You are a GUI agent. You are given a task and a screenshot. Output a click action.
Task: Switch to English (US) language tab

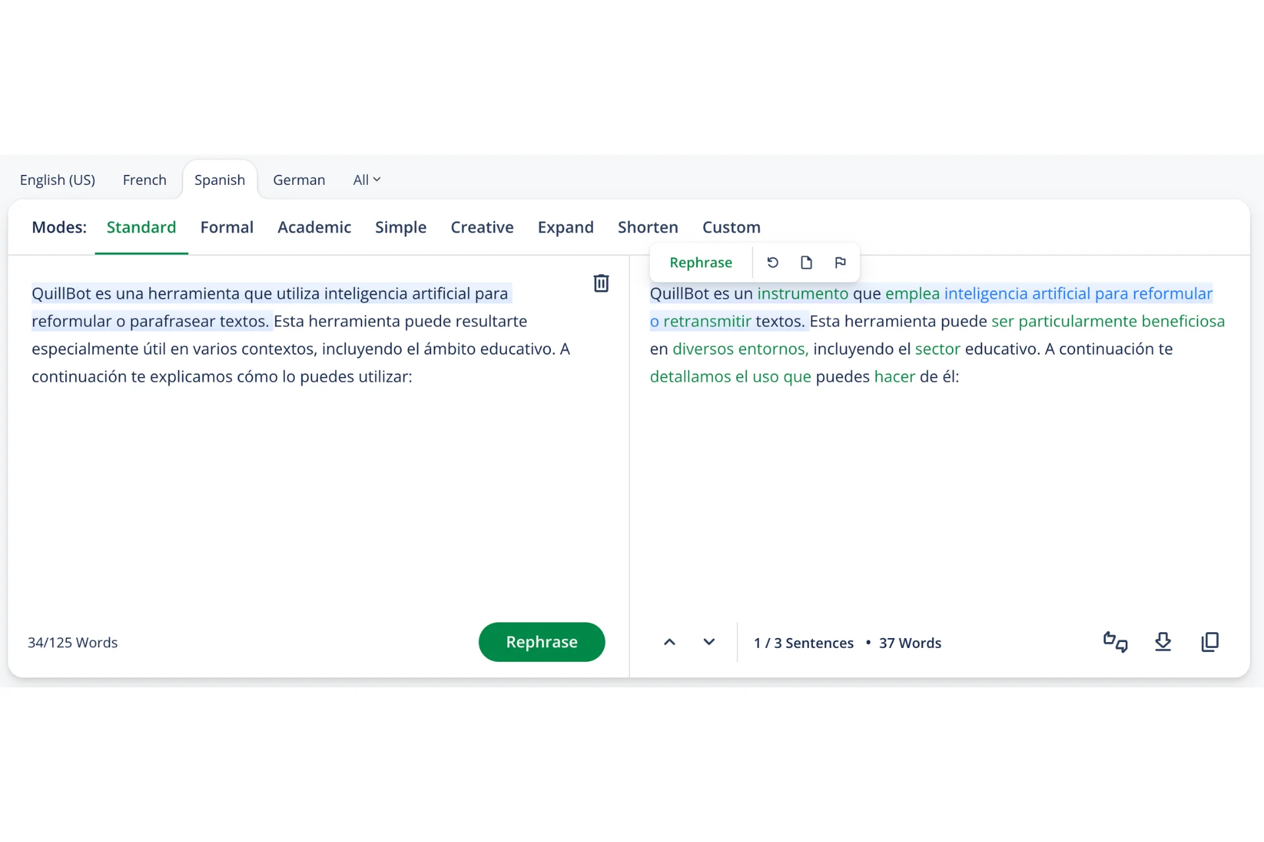click(57, 180)
